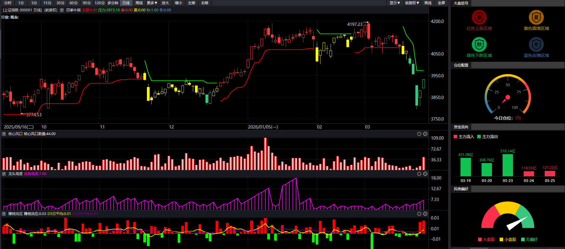Viewport: 565px width, 249px height.
Task: Close the 龙头高度 indicator panel
Action: 425,174
